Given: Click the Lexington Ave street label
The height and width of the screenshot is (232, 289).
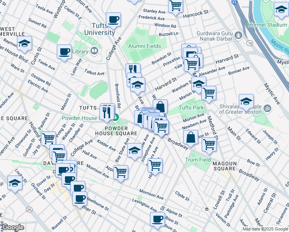Looking at the screenshot, I should point(144,205).
